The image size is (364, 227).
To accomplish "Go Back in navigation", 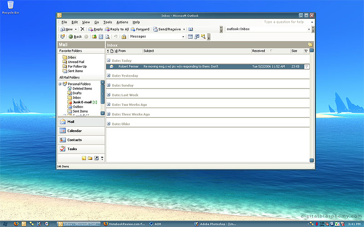I will tap(75, 37).
